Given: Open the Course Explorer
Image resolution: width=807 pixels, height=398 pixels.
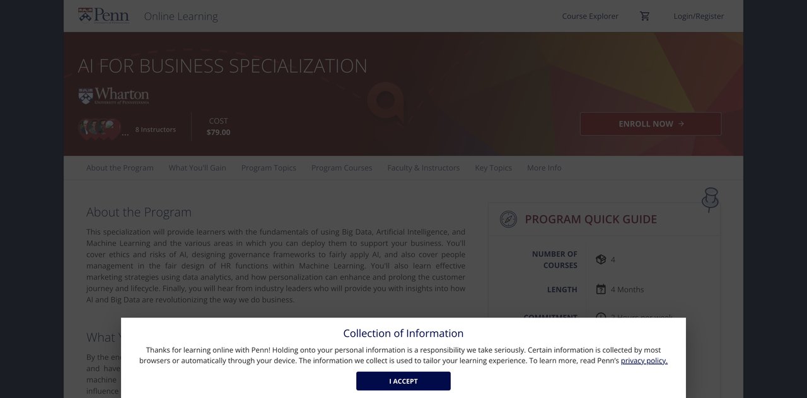Looking at the screenshot, I should point(590,15).
